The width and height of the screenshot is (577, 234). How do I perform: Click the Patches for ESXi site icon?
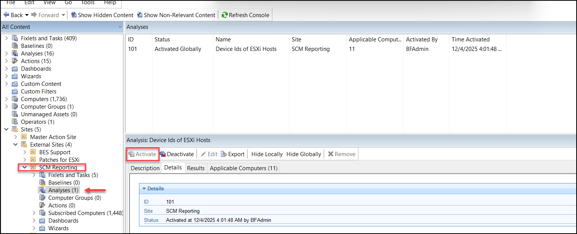(x=33, y=160)
